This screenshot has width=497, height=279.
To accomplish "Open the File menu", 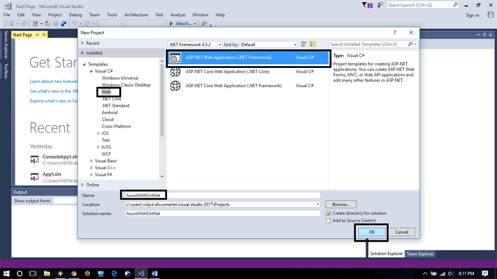I will point(7,15).
